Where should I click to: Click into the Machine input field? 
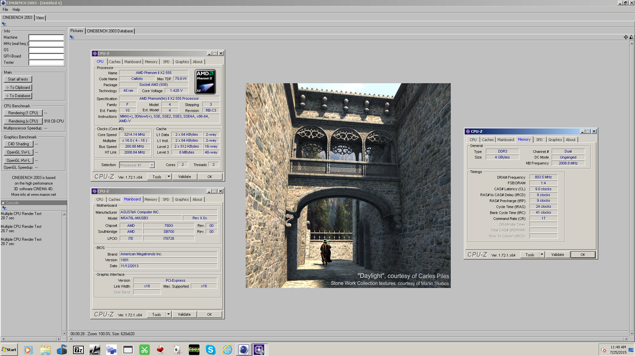click(46, 37)
